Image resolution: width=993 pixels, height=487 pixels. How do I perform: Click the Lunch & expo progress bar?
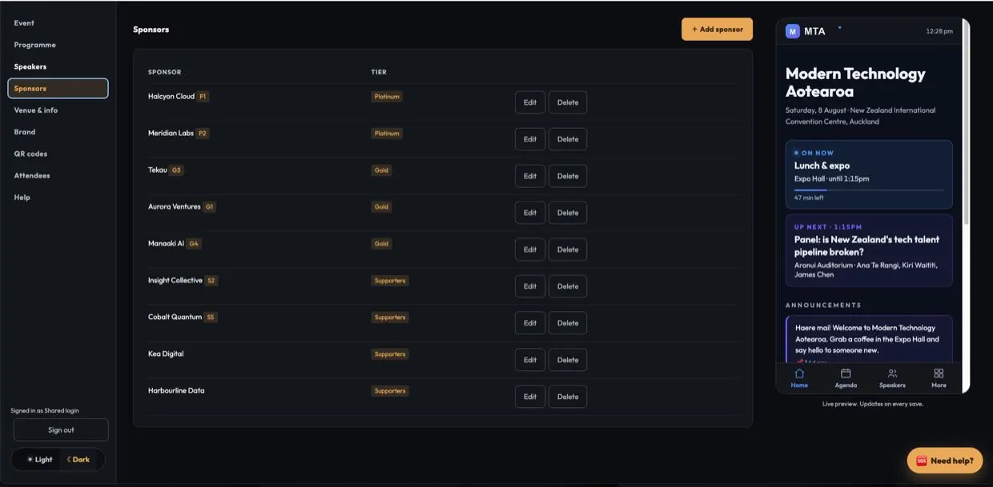(869, 190)
